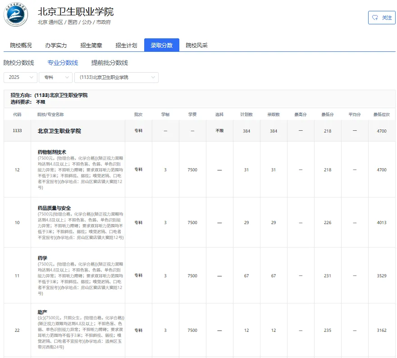Expand the (1133)北京卫生职业学院 dropdown
The width and height of the screenshot is (397, 358).
pyautogui.click(x=116, y=77)
